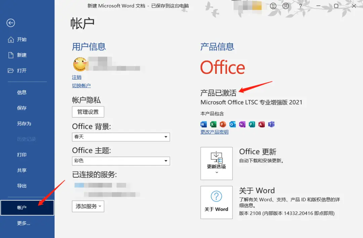
Task: Click the Access app icon
Action: click(x=261, y=125)
